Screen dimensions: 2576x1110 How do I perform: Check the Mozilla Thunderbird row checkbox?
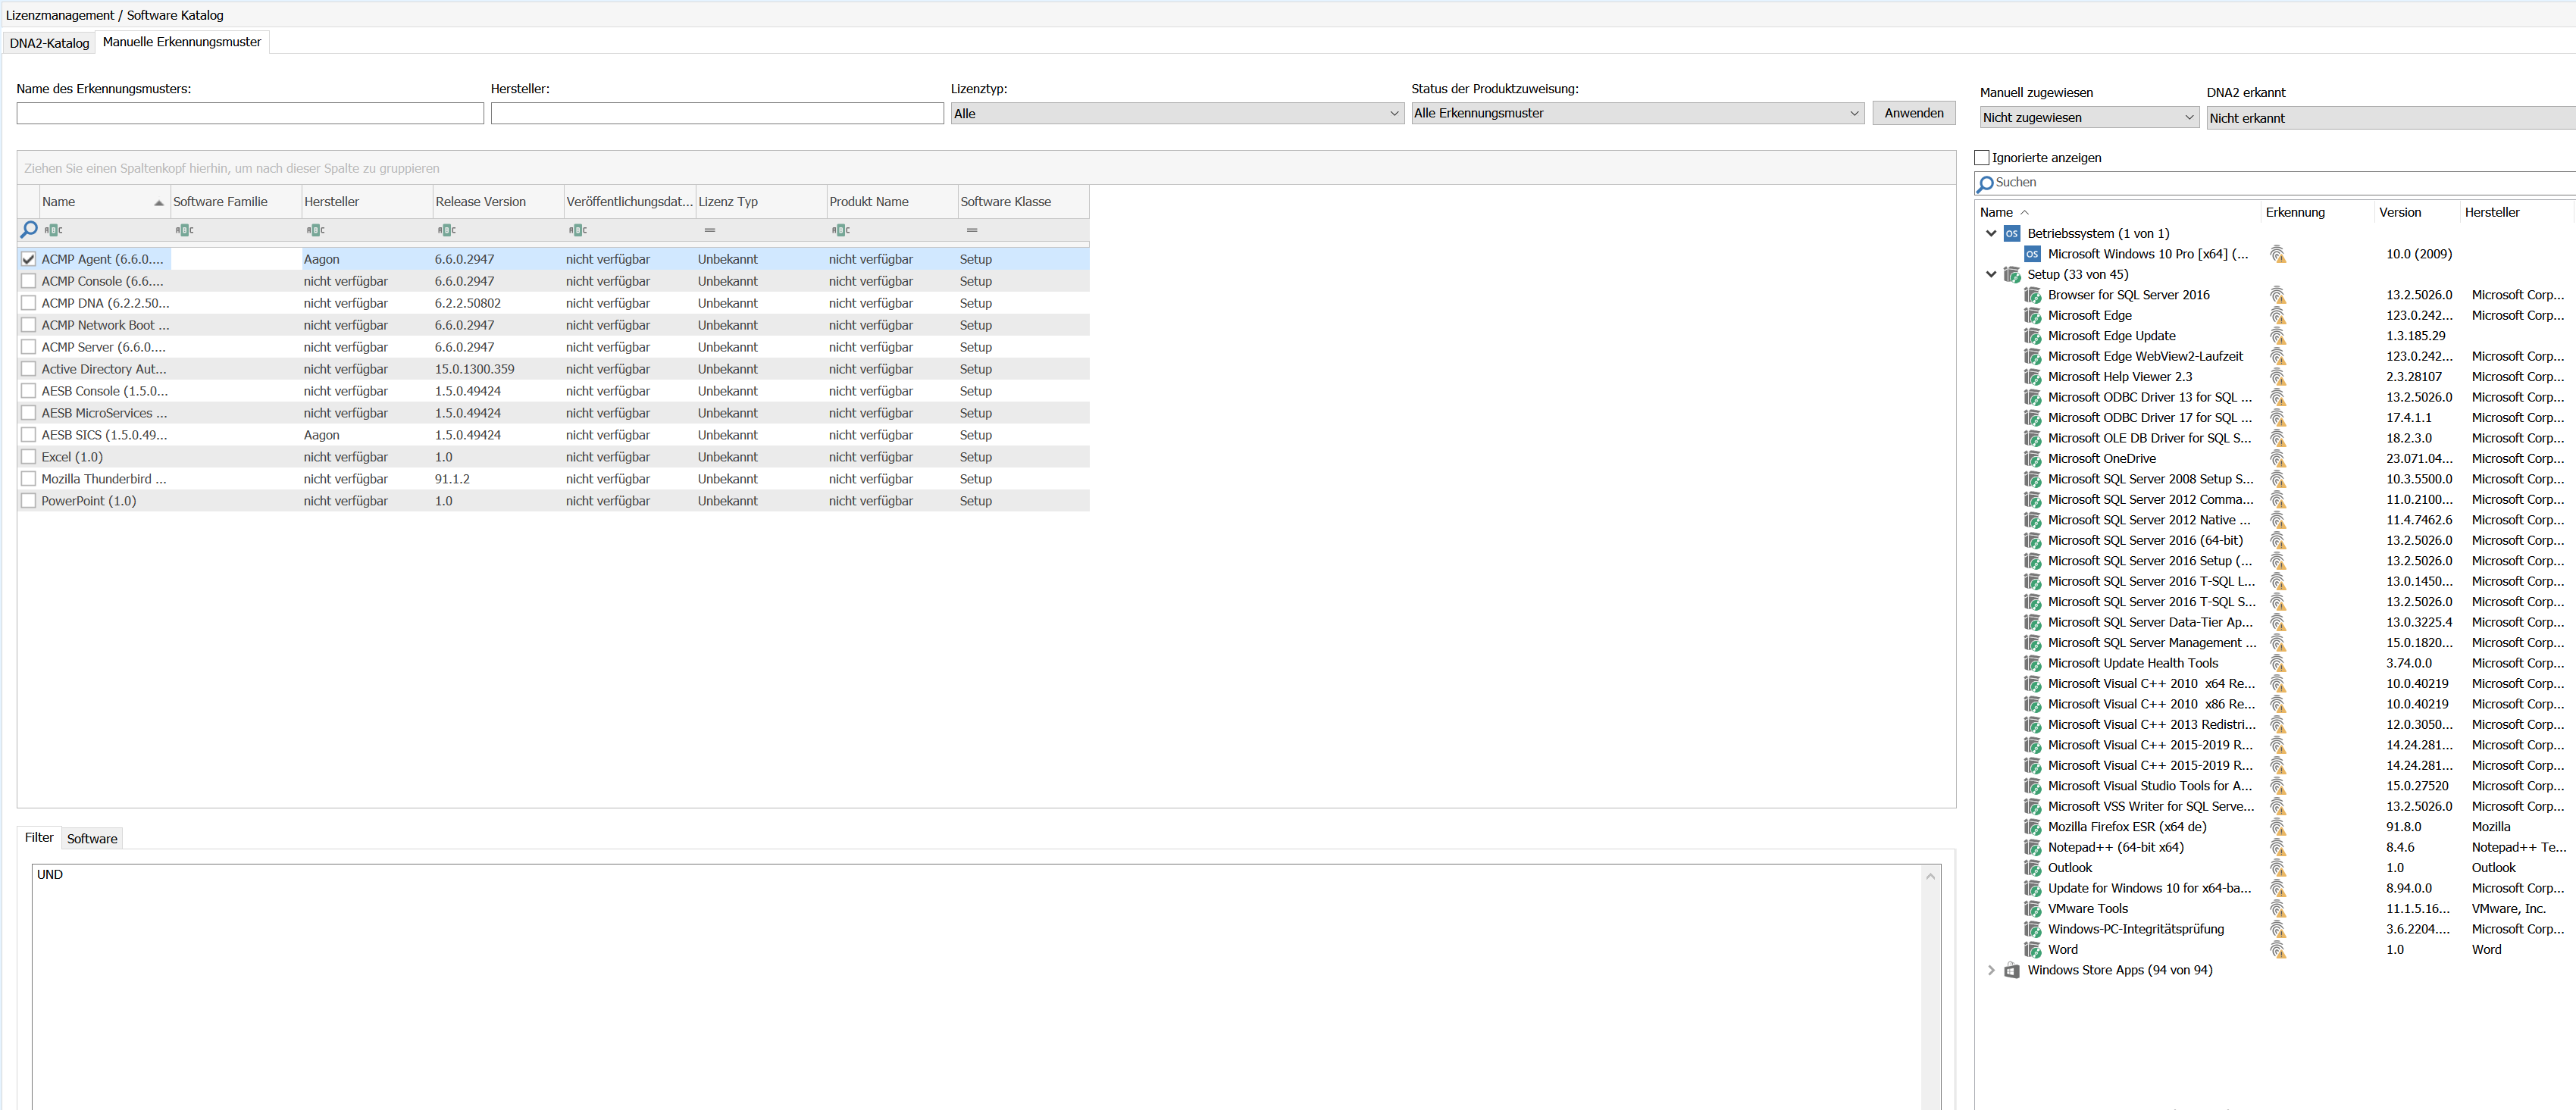pos(29,479)
